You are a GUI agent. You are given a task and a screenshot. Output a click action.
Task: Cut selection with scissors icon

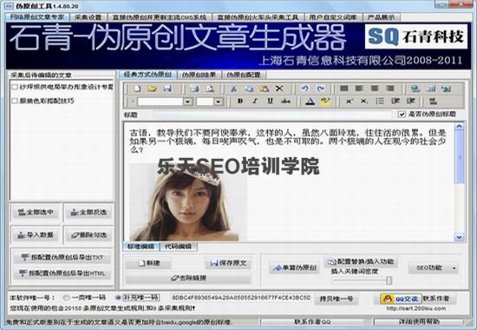(x=233, y=89)
